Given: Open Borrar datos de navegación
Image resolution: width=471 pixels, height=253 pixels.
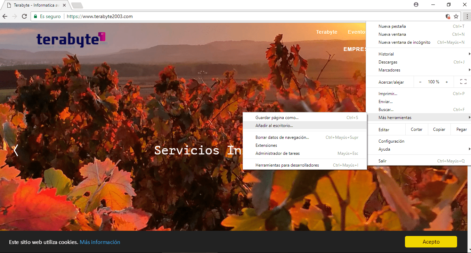Looking at the screenshot, I should [x=282, y=137].
